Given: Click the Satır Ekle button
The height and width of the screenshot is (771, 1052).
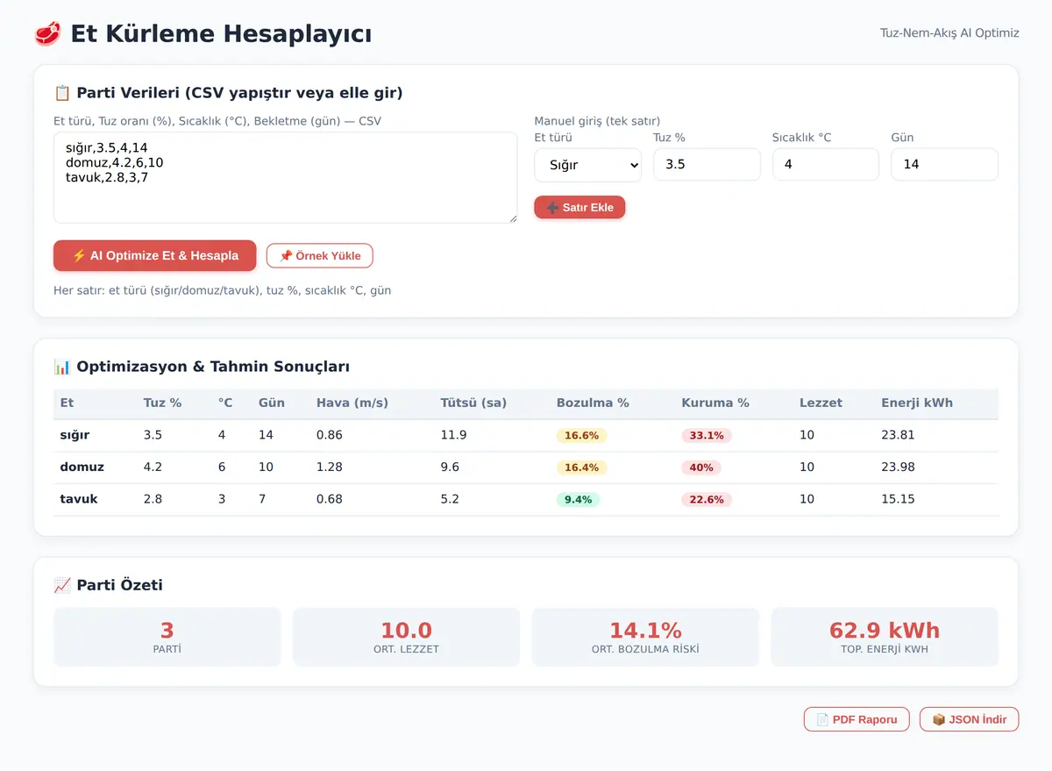Looking at the screenshot, I should 579,208.
